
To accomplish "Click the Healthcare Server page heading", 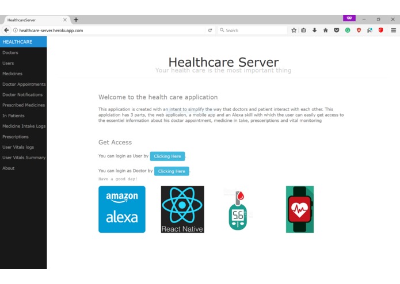I will pos(223,62).
